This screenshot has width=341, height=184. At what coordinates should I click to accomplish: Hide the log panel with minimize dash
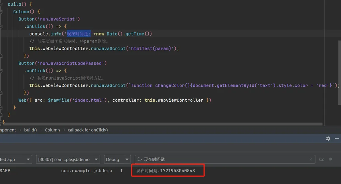[337, 139]
